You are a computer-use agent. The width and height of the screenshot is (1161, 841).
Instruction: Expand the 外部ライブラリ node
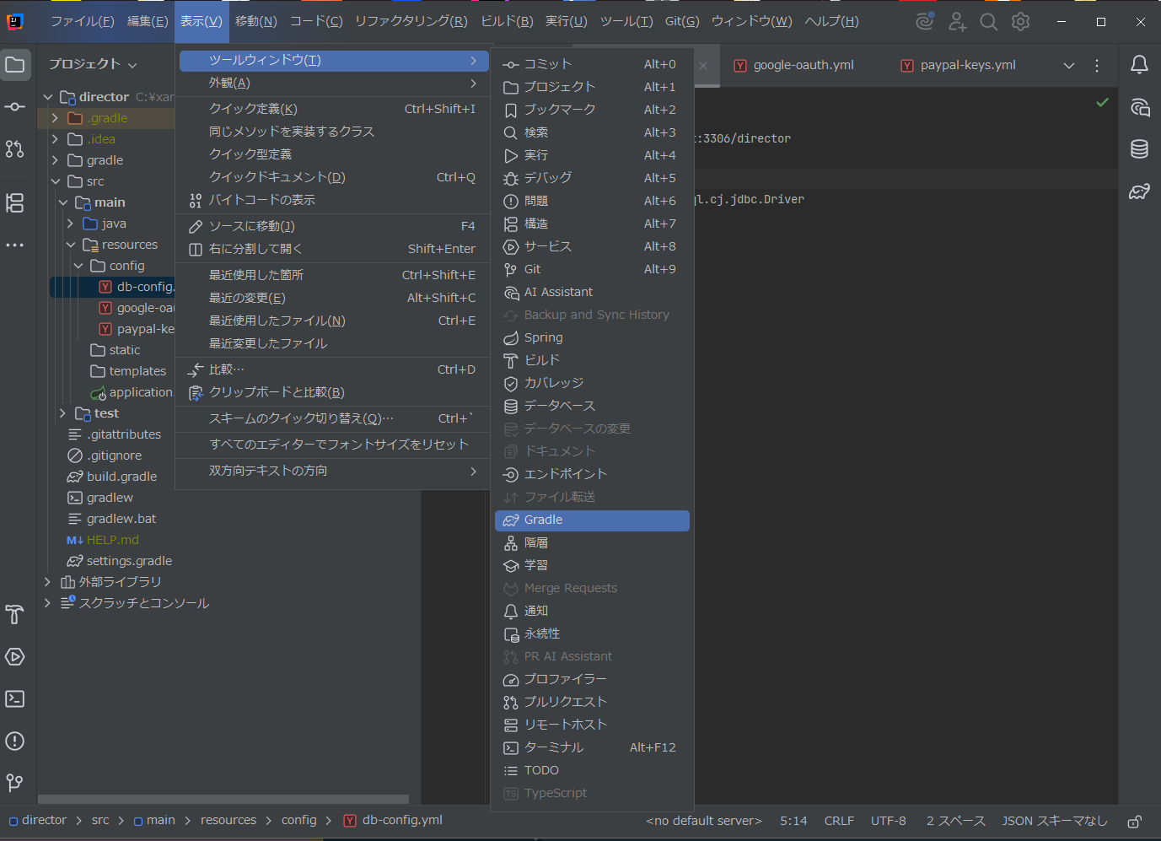[47, 581]
